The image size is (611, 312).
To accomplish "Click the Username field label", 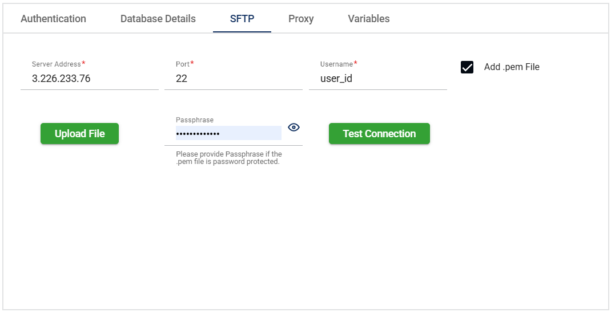I will 336,64.
